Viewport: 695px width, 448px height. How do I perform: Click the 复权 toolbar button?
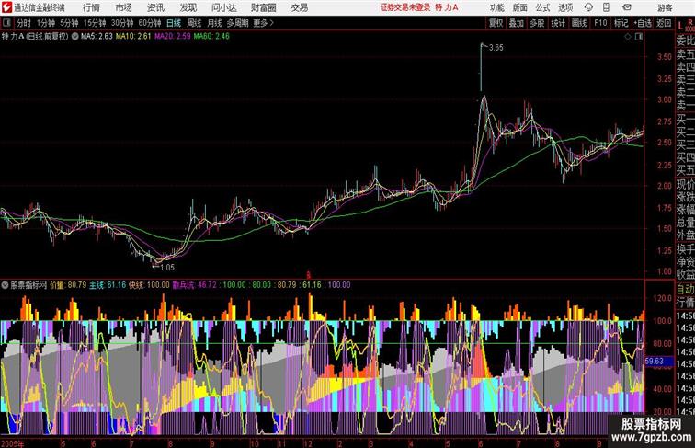pos(496,23)
